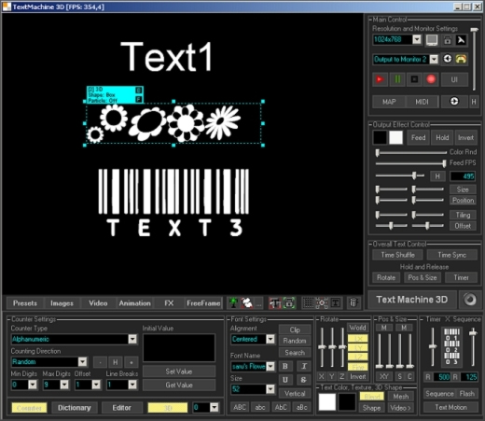Switch to the Animation tab
This screenshot has height=421, width=485.
(134, 303)
